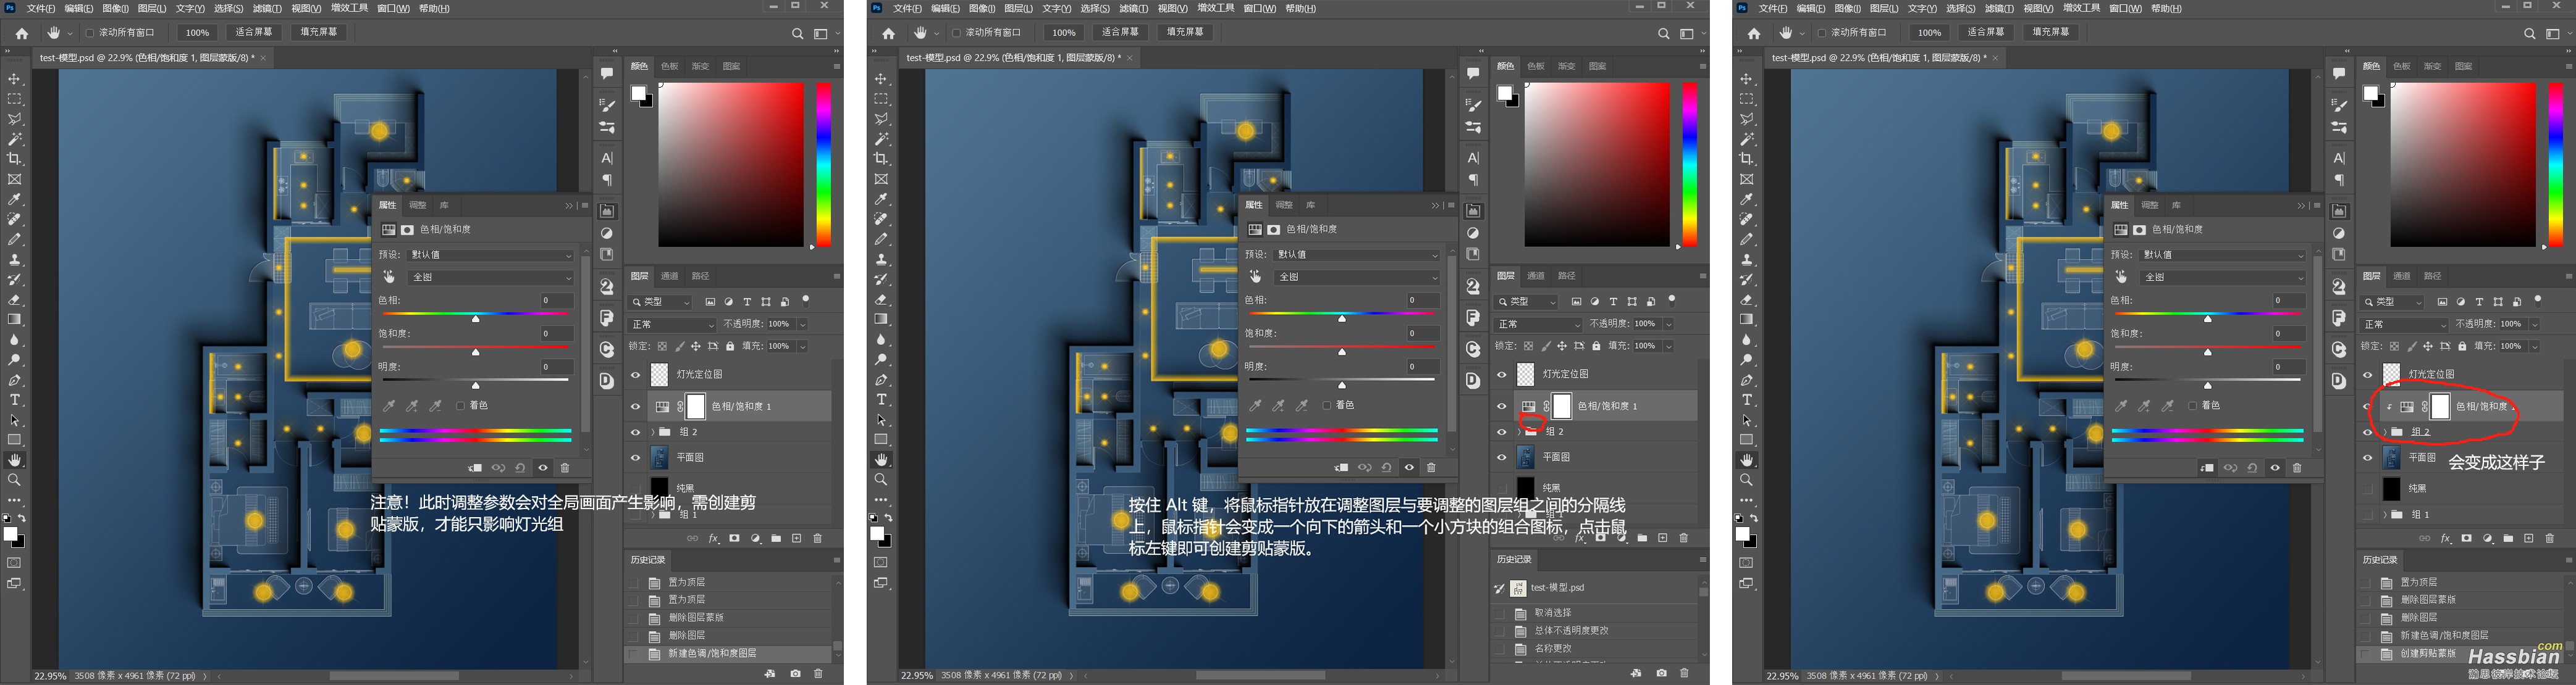Viewport: 2576px width, 685px height.
Task: Open the search icon in left window
Action: pos(797,33)
